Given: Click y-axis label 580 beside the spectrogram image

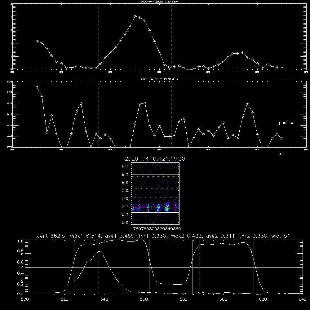Looking at the screenshot, I should (126, 191).
